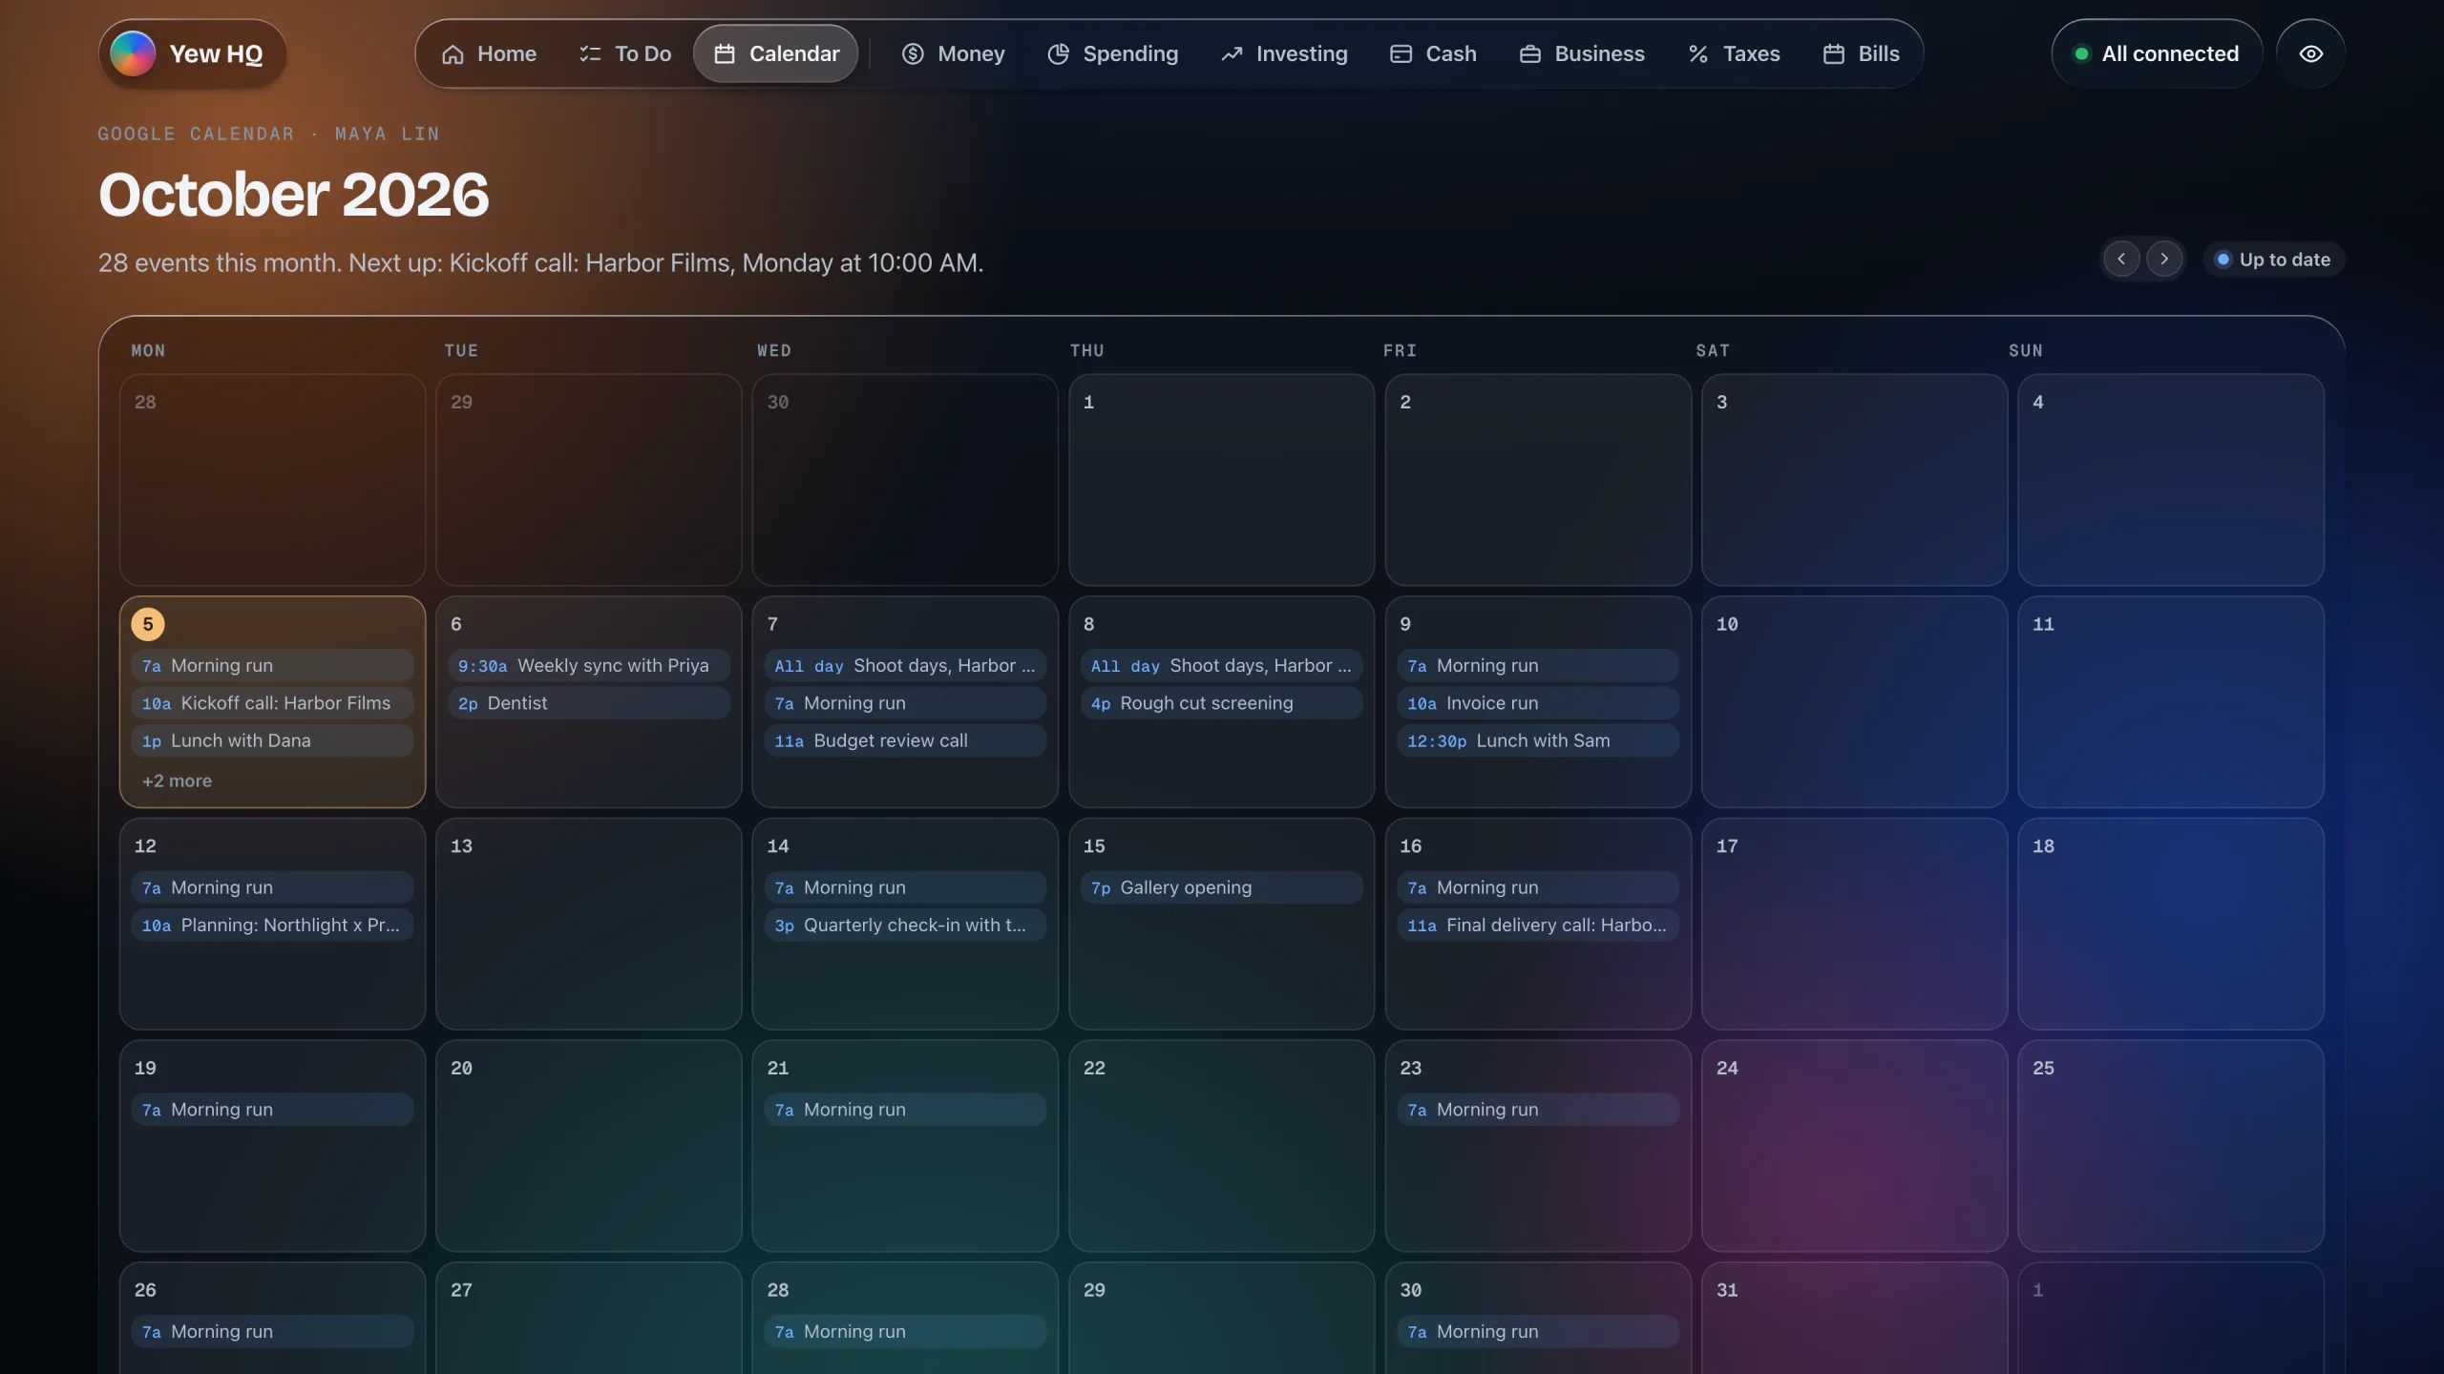This screenshot has height=1374, width=2444.
Task: Open the Home tab
Action: (489, 54)
